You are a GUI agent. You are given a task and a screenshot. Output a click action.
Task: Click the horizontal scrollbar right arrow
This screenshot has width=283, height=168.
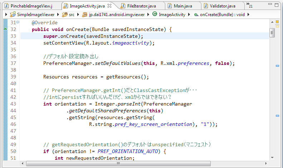tap(266, 163)
